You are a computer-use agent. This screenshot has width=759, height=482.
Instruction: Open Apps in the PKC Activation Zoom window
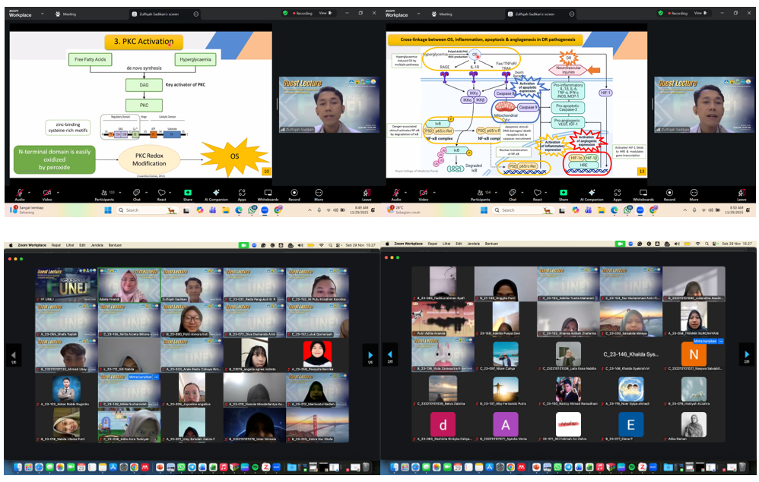point(243,194)
